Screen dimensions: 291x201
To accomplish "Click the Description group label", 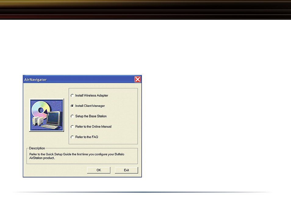I will [x=37, y=148].
